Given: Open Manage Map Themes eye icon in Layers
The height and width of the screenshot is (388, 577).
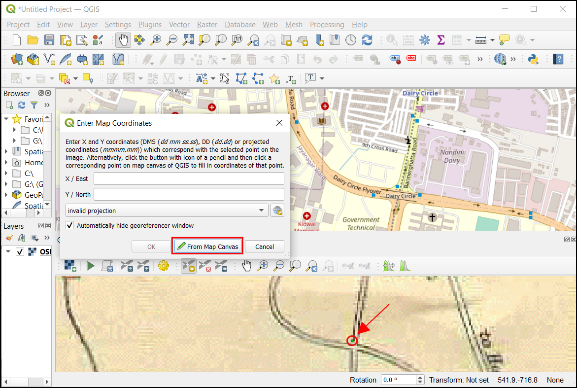Looking at the screenshot, I should (x=34, y=238).
